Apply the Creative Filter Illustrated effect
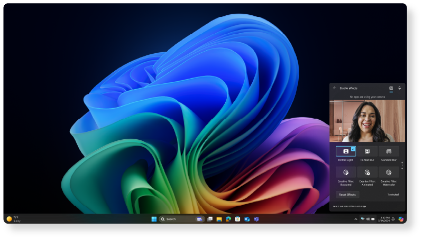This screenshot has width=423, height=240. click(346, 172)
